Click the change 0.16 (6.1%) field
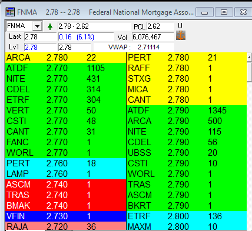Screen dimensions: 252x231 [x=86, y=37]
